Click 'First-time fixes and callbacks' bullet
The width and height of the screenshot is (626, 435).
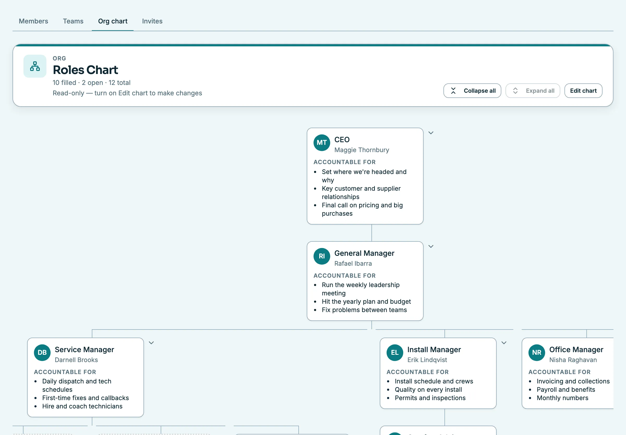(x=85, y=398)
